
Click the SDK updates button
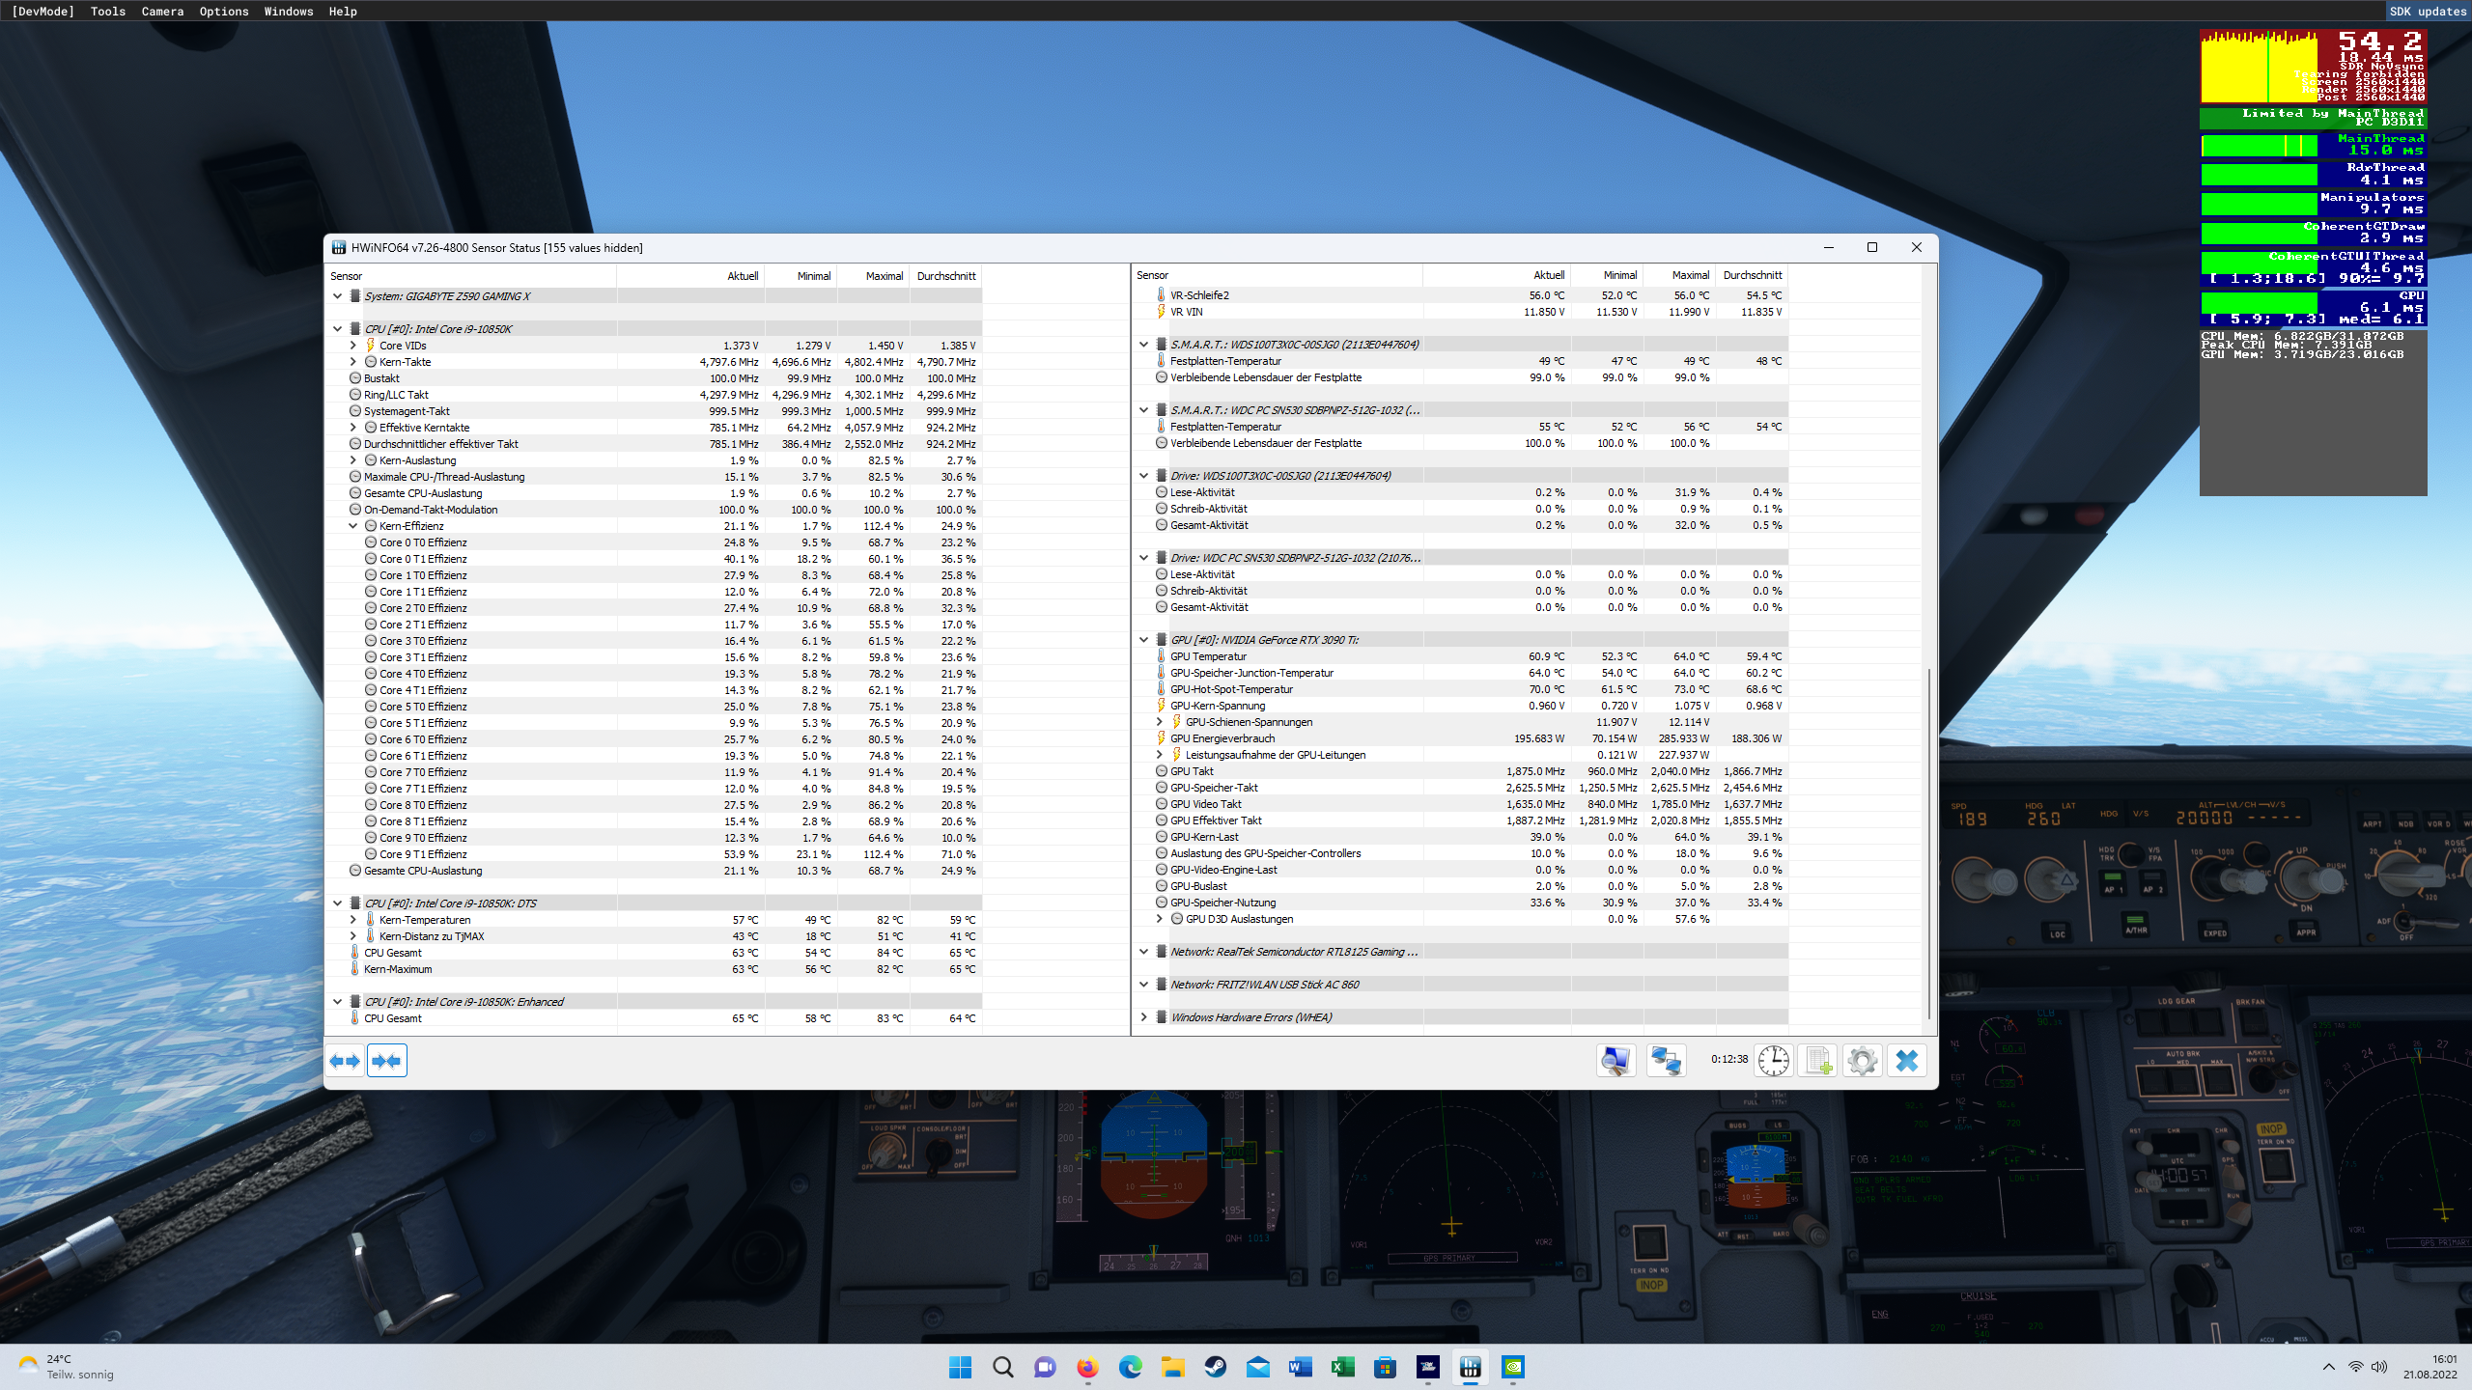[2428, 12]
